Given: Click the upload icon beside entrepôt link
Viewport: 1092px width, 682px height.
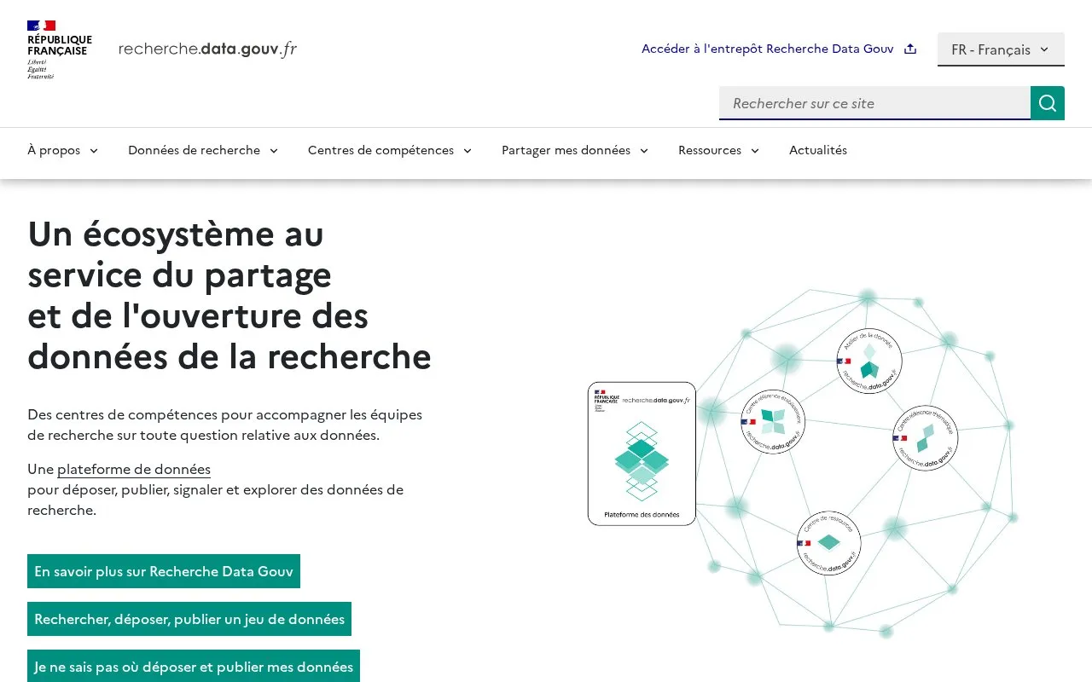Looking at the screenshot, I should click(910, 49).
